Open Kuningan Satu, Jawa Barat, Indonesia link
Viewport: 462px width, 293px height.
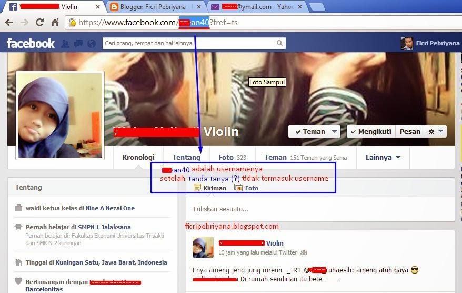[112, 262]
